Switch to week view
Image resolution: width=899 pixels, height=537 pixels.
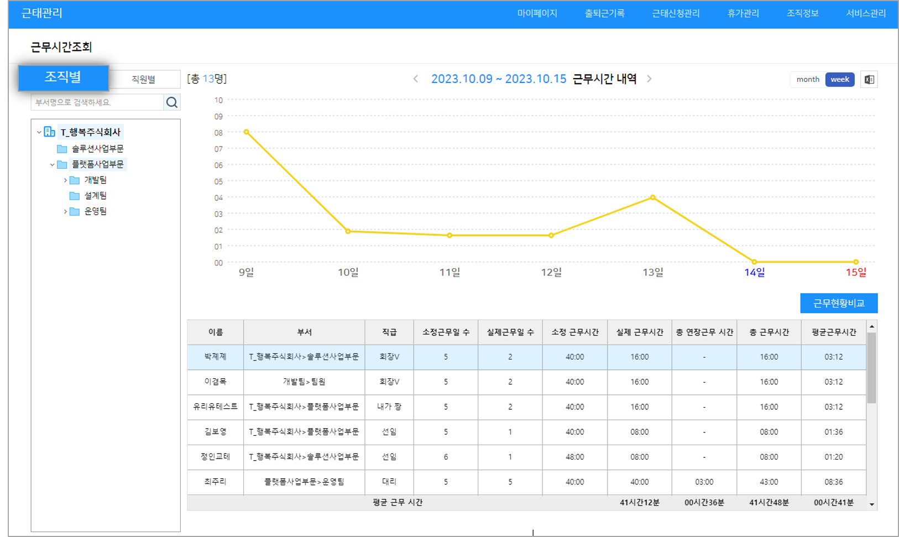click(x=840, y=80)
